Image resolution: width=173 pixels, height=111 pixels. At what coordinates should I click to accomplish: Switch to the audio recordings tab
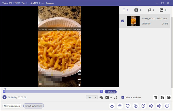click(x=151, y=10)
